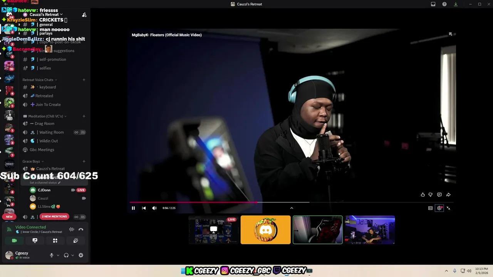Open invite members icon
Image resolution: width=493 pixels, height=277 pixels.
pyautogui.click(x=84, y=15)
